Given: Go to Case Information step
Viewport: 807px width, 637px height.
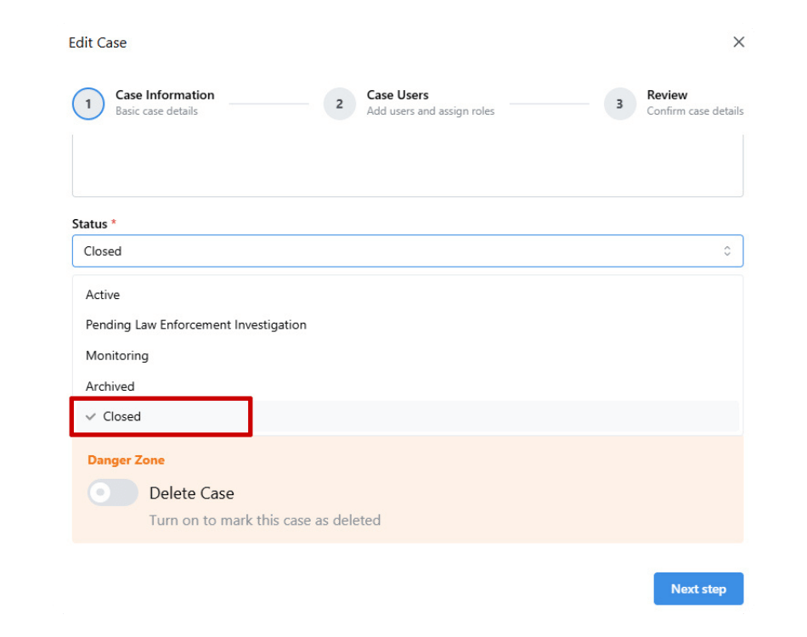Looking at the screenshot, I should pyautogui.click(x=165, y=95).
